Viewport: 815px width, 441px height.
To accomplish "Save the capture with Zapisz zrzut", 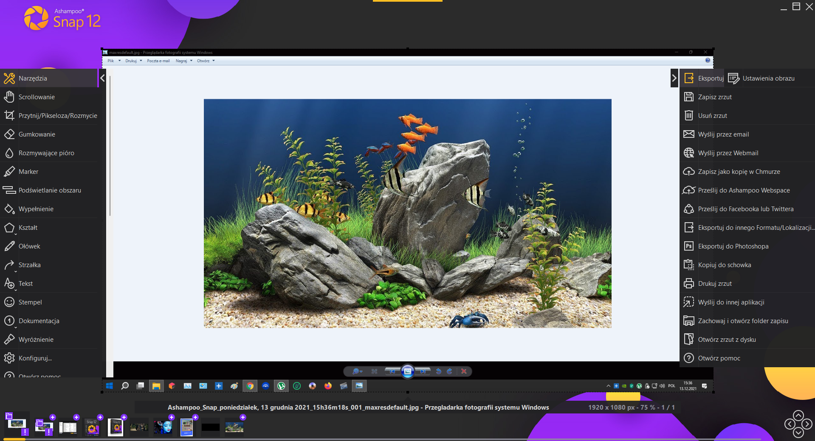I will (x=747, y=97).
